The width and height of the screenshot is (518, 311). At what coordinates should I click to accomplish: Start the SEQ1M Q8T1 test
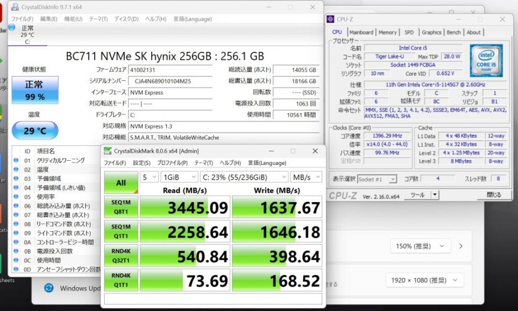[121, 207]
